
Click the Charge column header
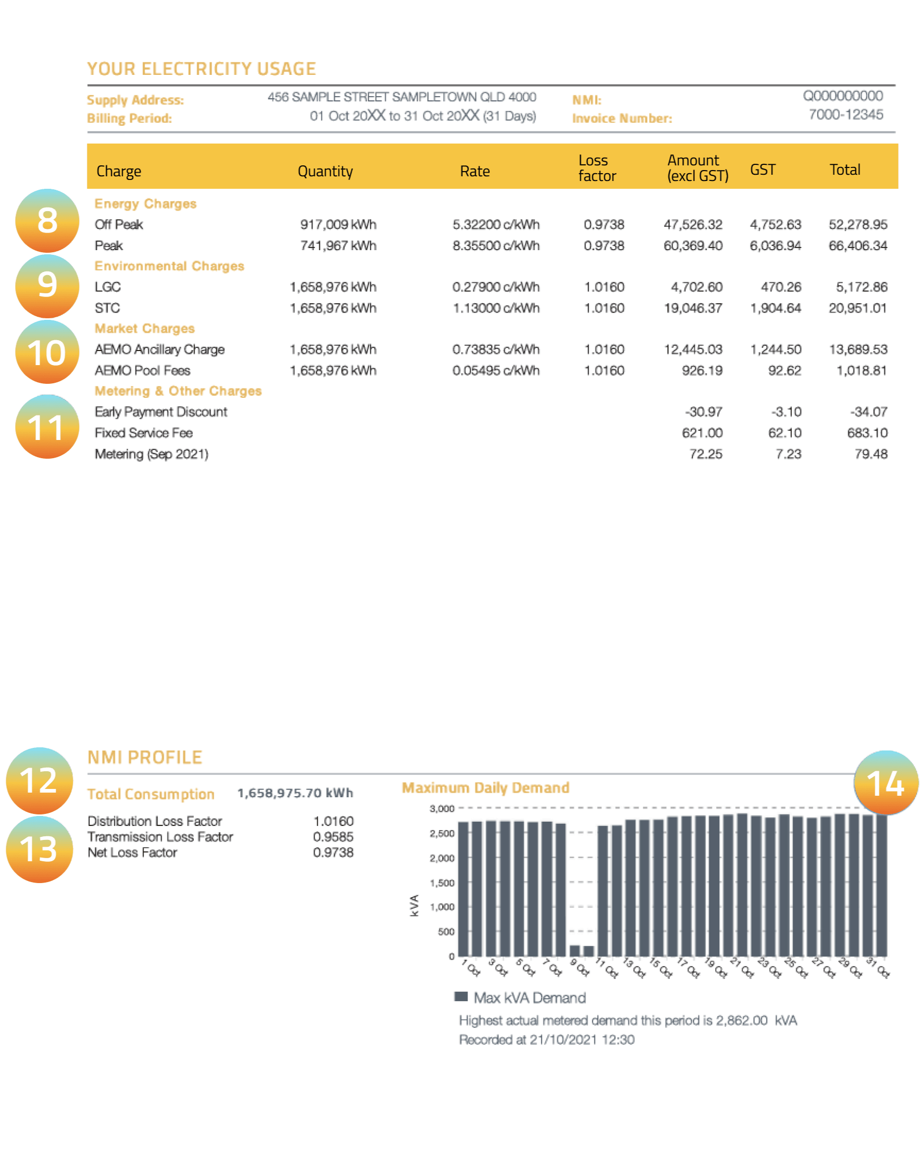pyautogui.click(x=119, y=171)
